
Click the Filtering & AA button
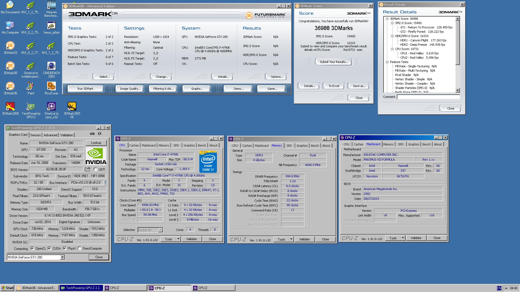click(x=163, y=89)
